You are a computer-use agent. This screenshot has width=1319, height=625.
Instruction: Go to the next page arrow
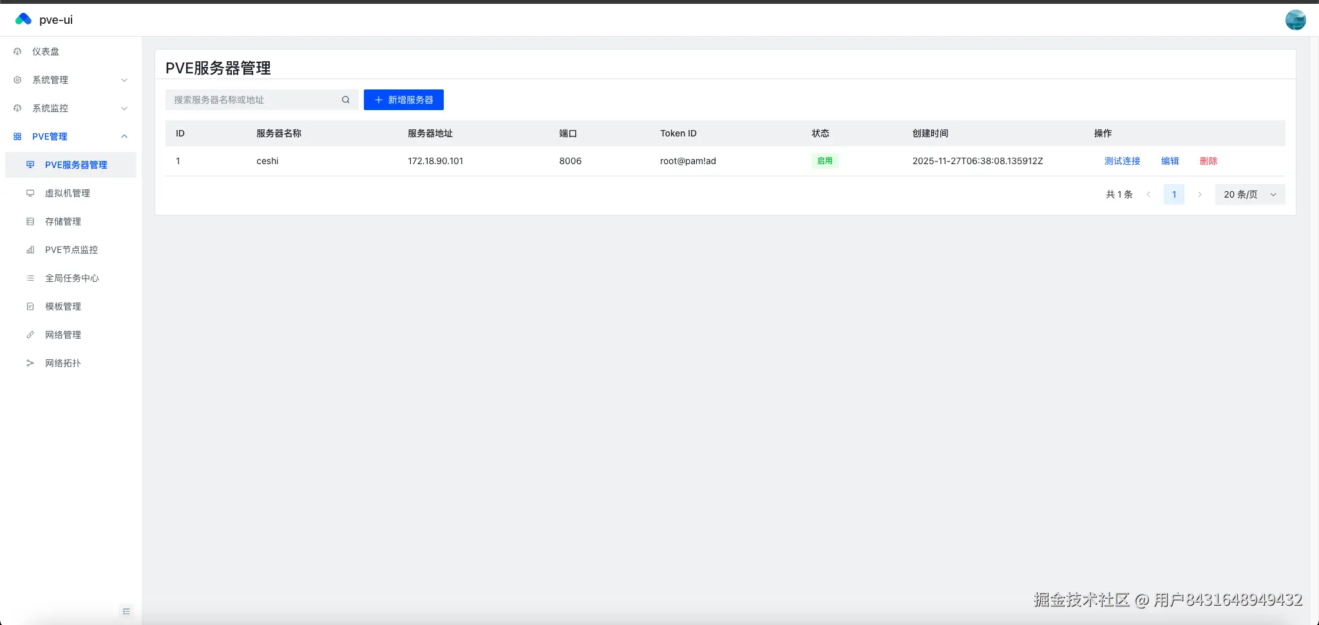click(1199, 194)
